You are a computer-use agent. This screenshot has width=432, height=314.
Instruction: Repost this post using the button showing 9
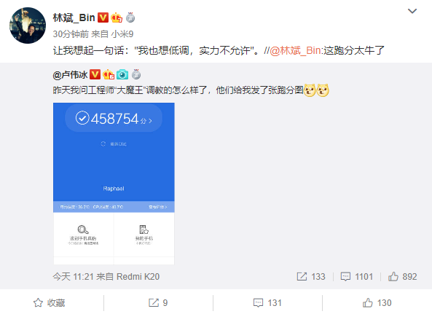[158, 303]
